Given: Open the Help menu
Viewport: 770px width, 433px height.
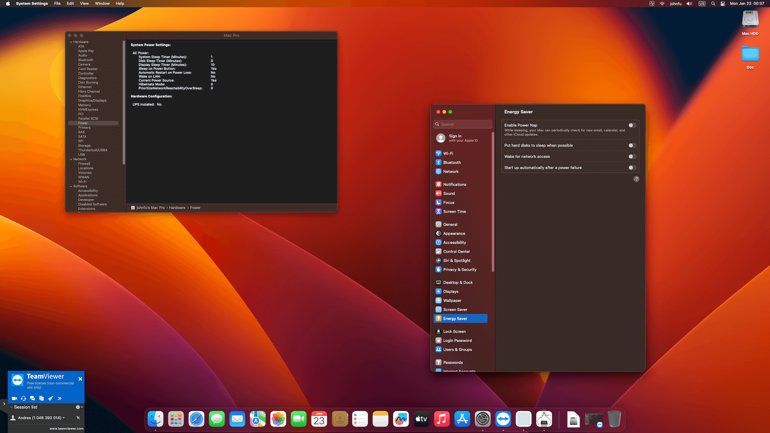Looking at the screenshot, I should point(120,4).
